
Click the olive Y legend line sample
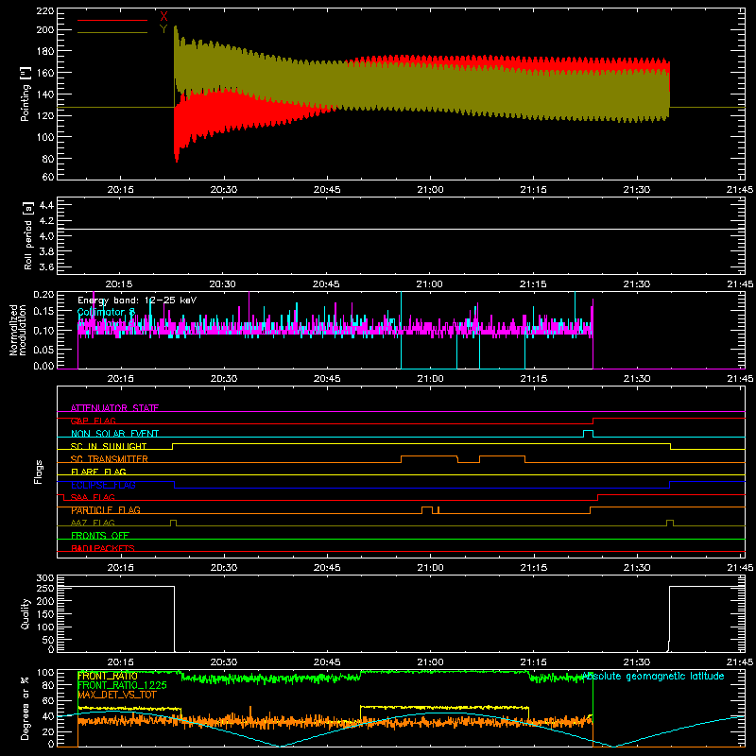point(112,32)
